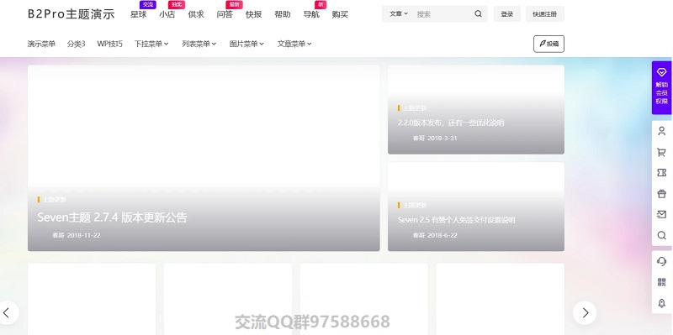Select 分类3 in secondary menu
This screenshot has width=673, height=335.
pos(76,44)
